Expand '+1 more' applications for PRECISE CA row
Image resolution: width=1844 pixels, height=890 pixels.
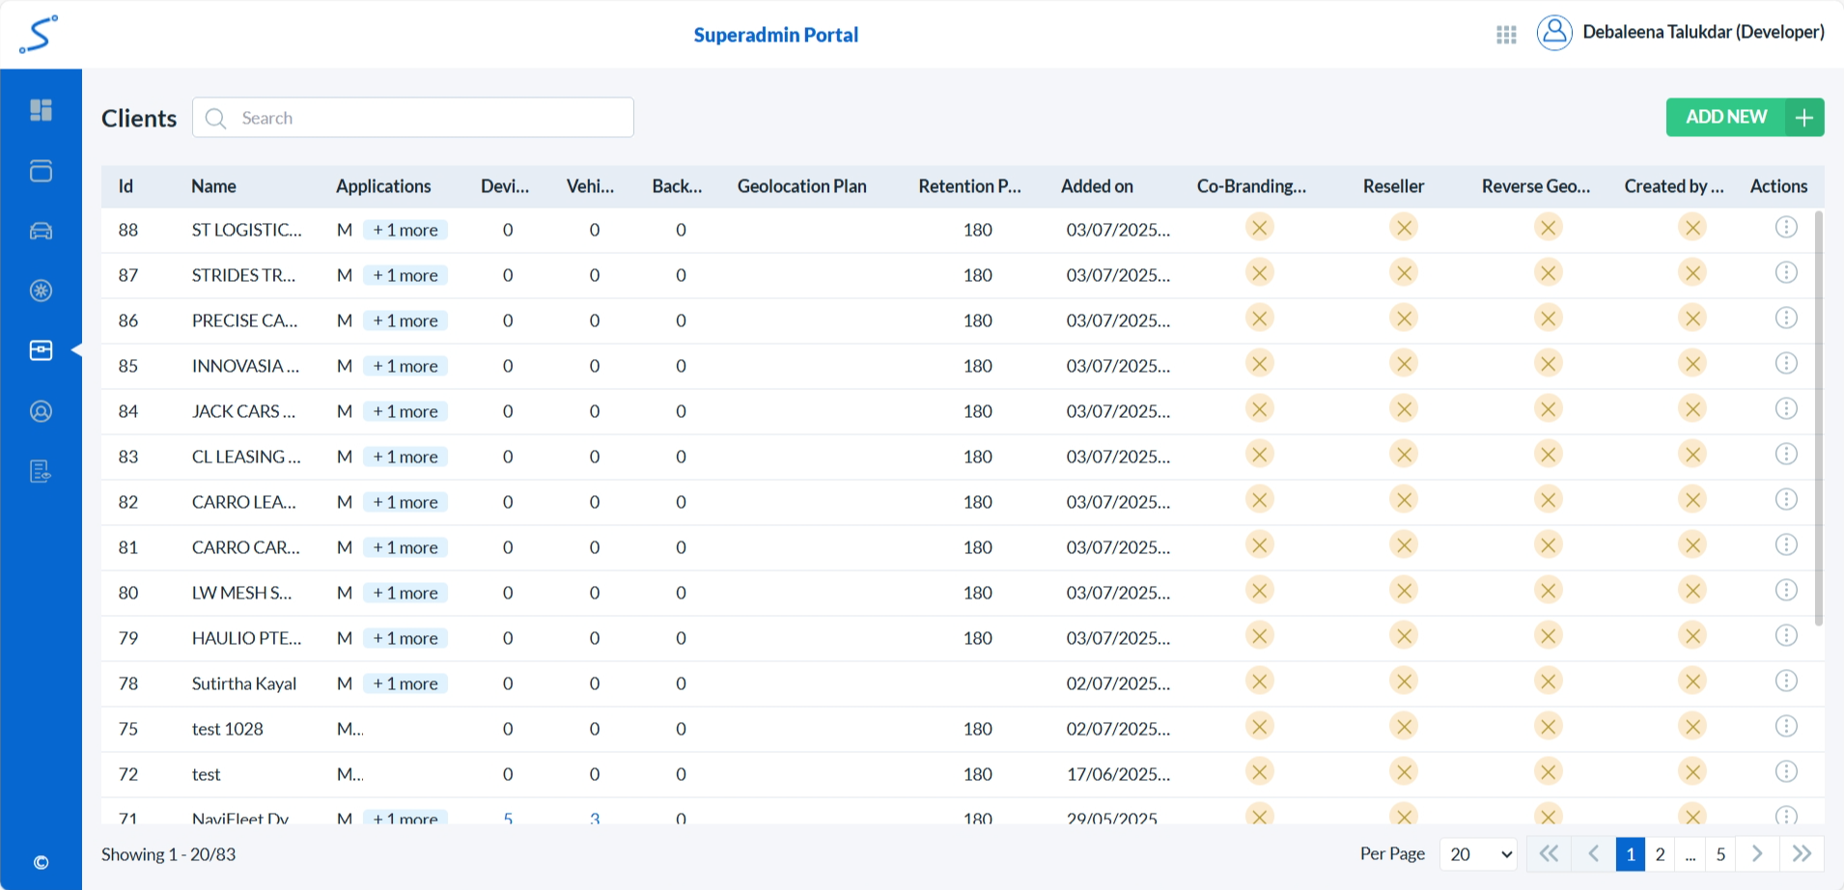(405, 320)
